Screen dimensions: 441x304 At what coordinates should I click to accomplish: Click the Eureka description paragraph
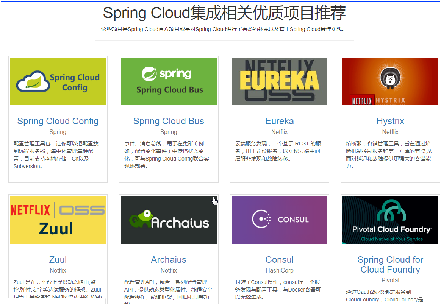[x=278, y=151]
